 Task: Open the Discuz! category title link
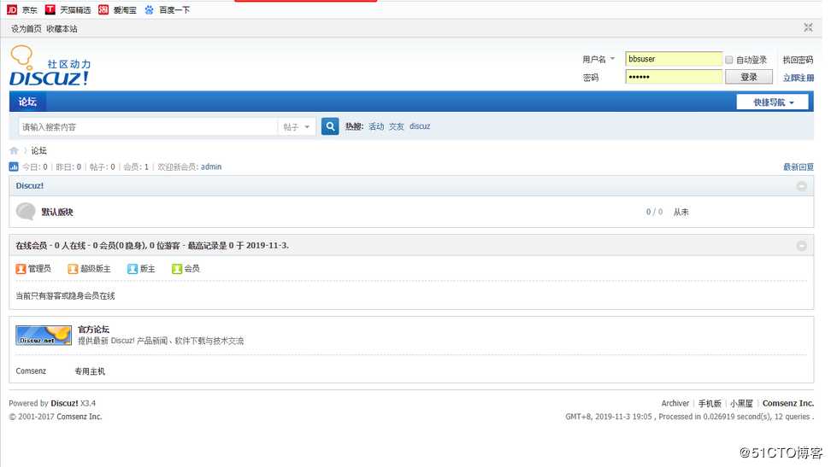(x=30, y=186)
